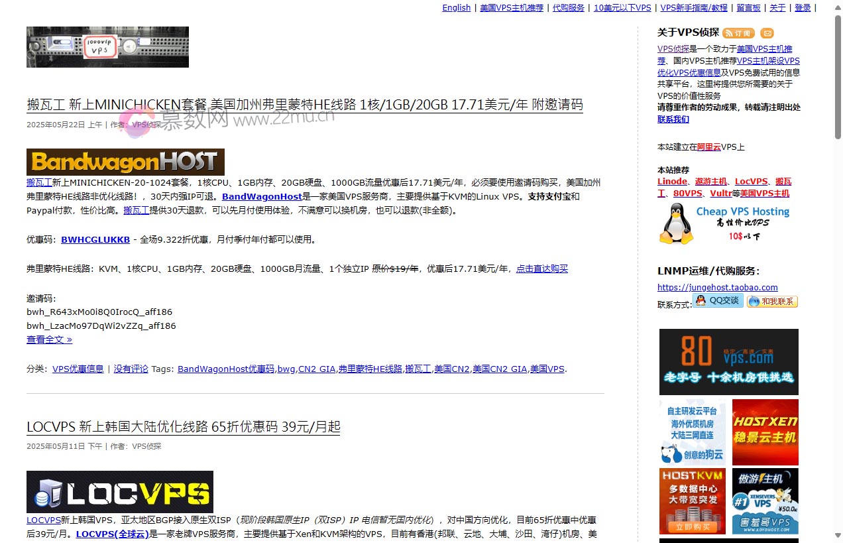
Task: Click the orange RSS 订阅 subscribe icon
Action: click(738, 33)
